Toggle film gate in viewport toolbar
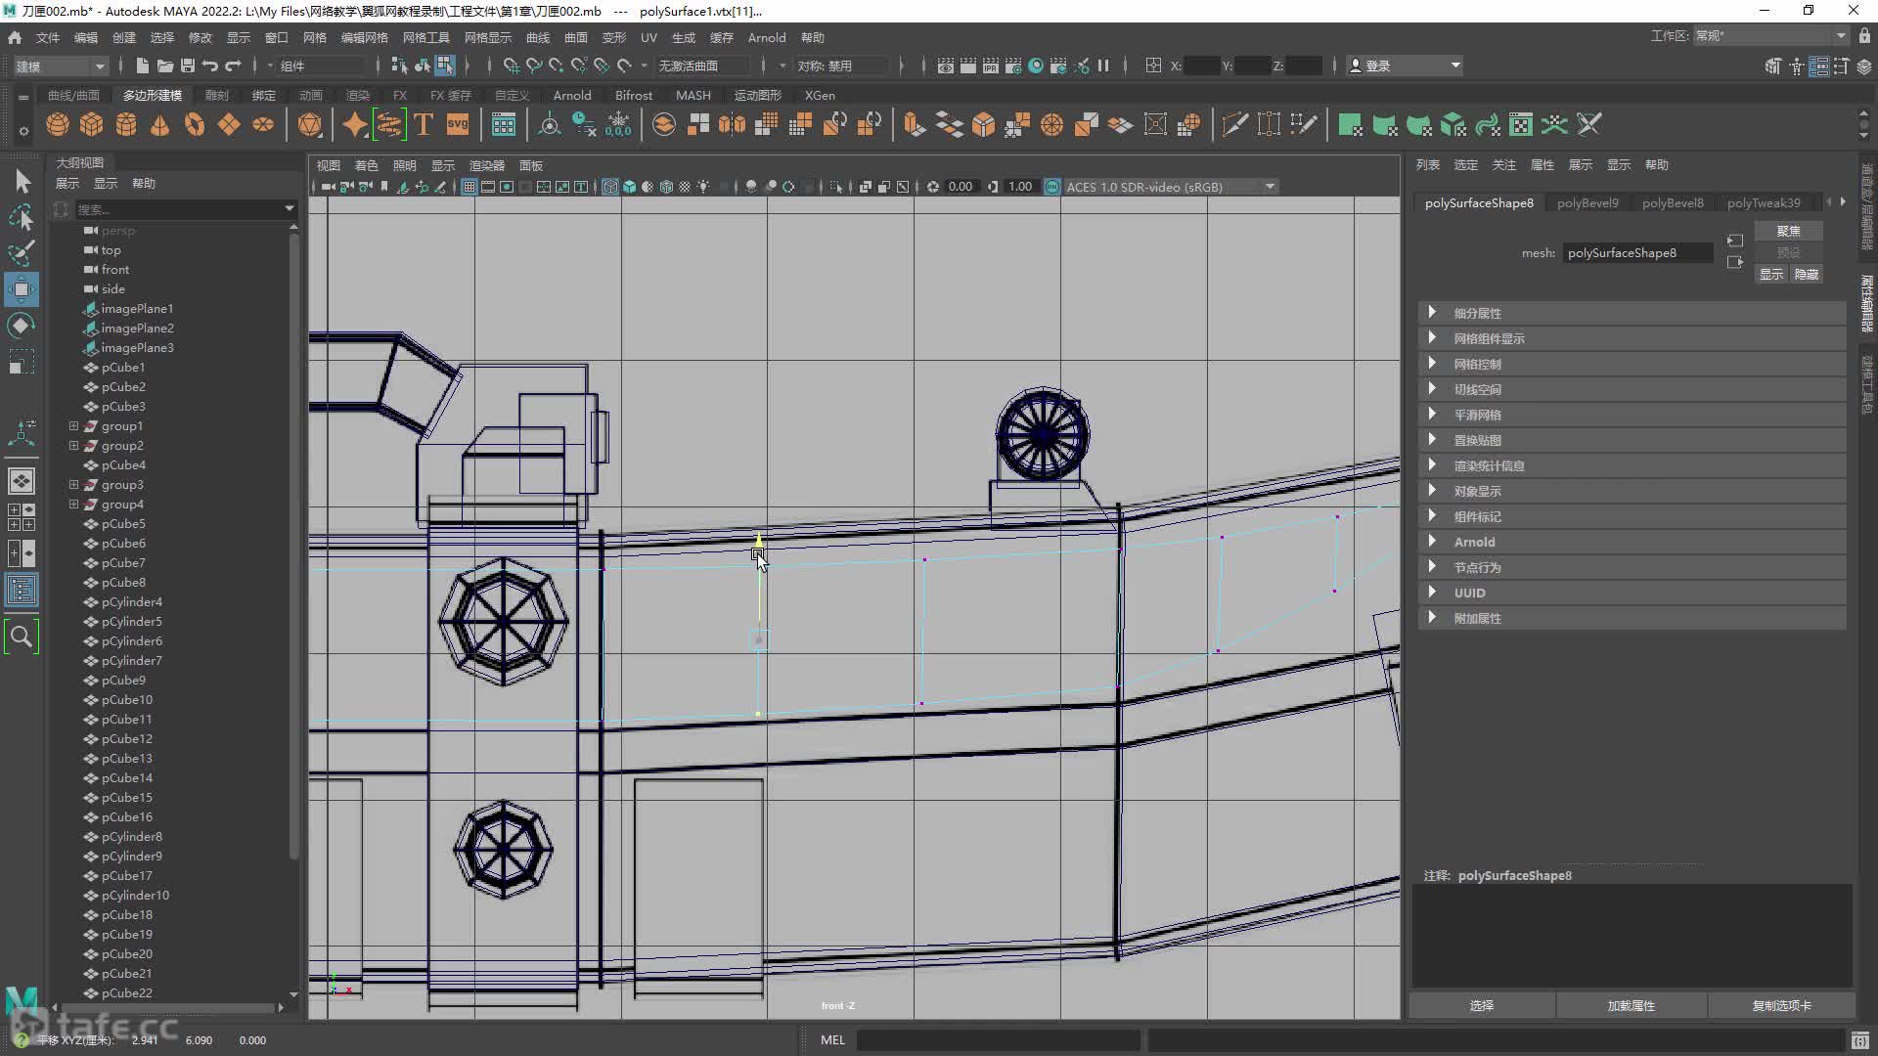Screen dimensions: 1878x1056 488,187
